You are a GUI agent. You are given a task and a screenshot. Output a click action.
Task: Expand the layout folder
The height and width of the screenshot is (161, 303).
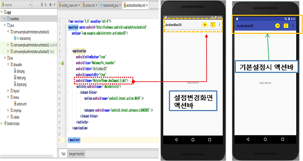8,91
